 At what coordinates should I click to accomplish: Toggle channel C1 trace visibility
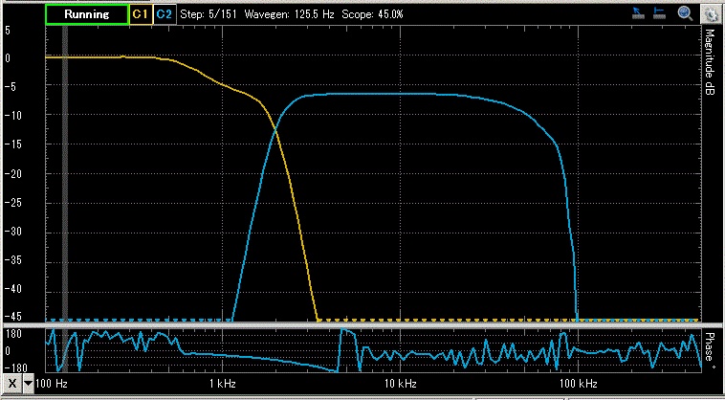coord(141,14)
